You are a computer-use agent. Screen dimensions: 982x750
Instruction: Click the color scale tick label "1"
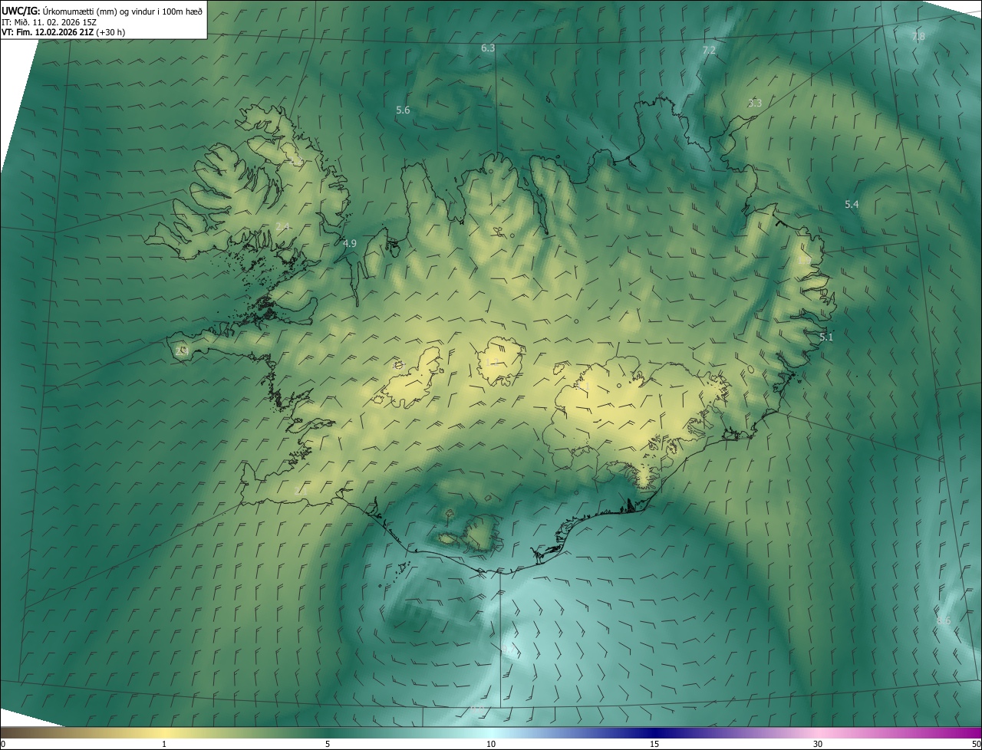coord(164,744)
